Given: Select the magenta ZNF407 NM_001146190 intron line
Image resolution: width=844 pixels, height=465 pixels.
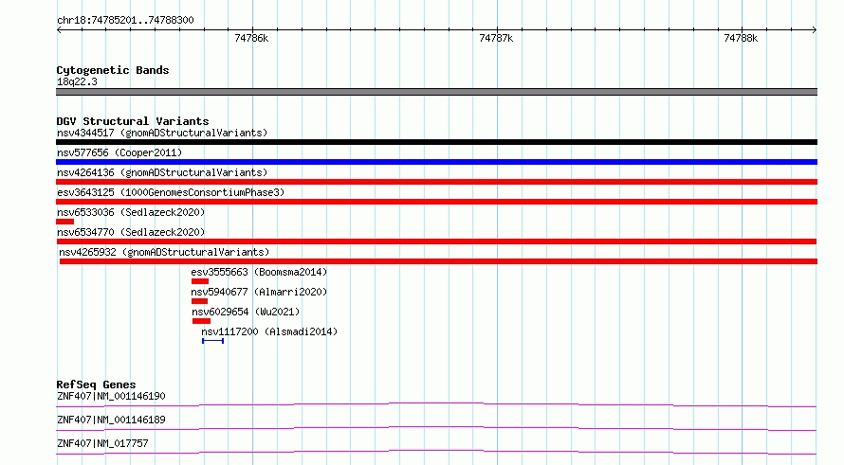Looking at the screenshot, I should [436, 404].
